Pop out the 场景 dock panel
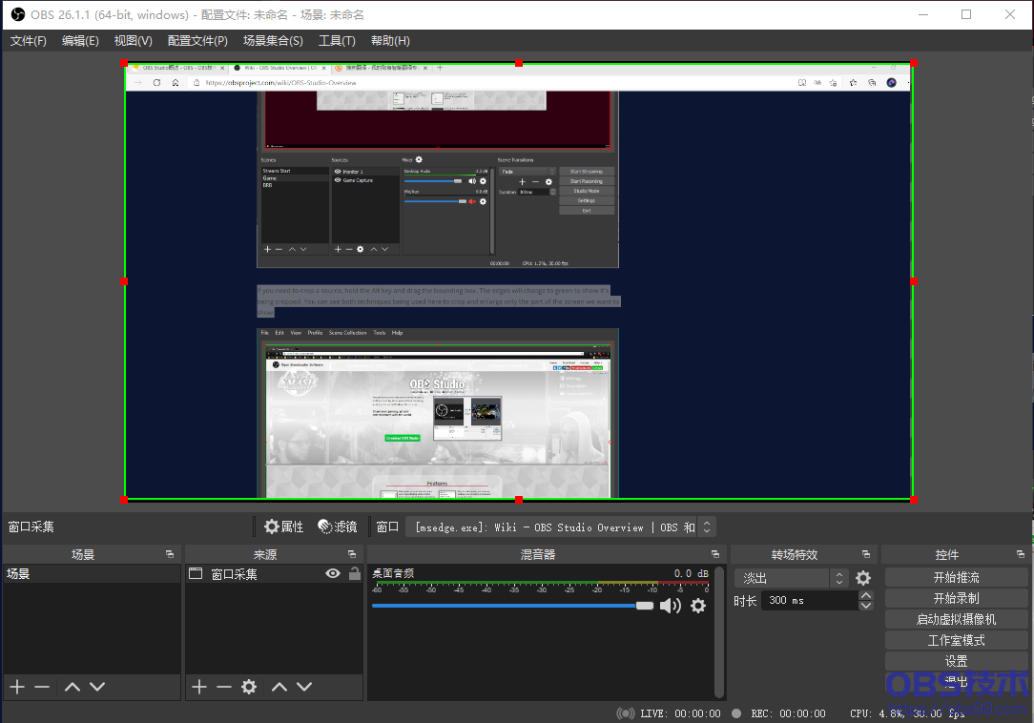This screenshot has height=723, width=1034. pos(170,554)
